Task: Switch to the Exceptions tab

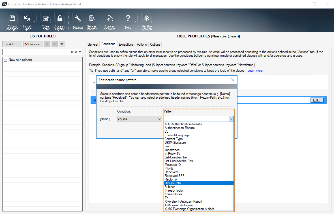Action: coord(126,45)
